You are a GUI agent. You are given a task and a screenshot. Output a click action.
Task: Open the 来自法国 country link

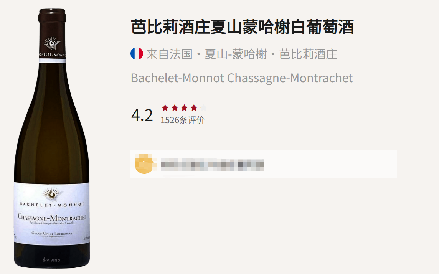coord(169,54)
